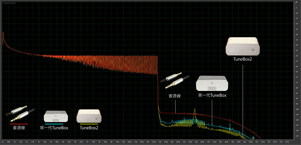Click the audio cable image beside the noise floor

[x=175, y=80]
